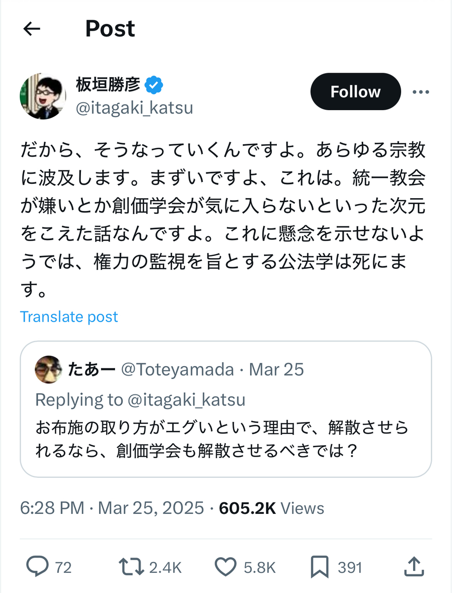This screenshot has height=593, width=453.
Task: Open the @Toteyamada handle in the quote
Action: [177, 370]
